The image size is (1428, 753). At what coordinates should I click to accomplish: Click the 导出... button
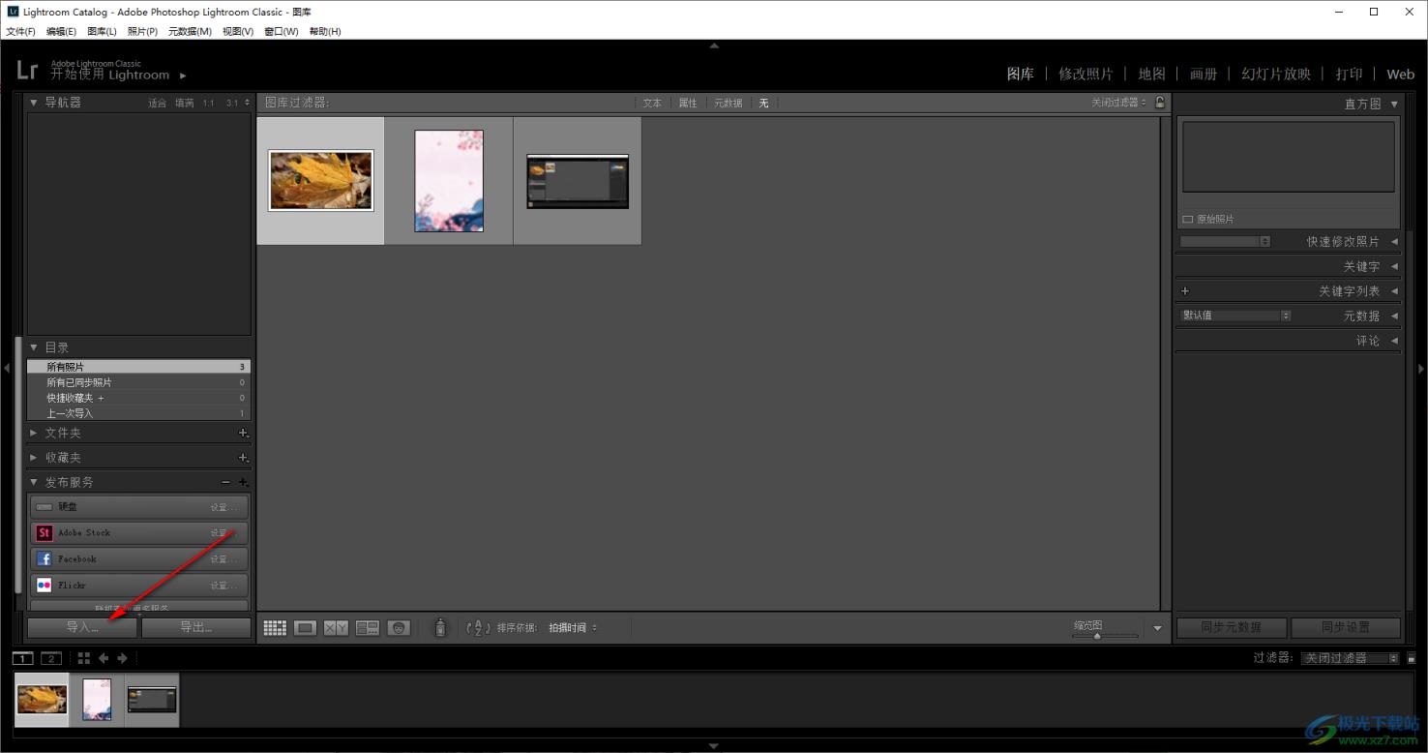click(196, 627)
